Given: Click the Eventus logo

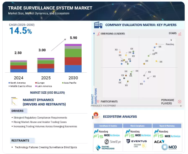Looking at the screenshot, I should pyautogui.click(x=136, y=141).
